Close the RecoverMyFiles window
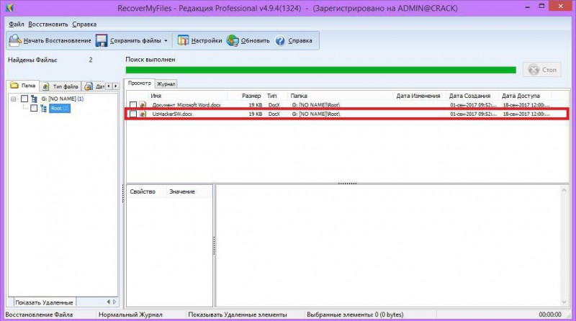The image size is (576, 321). pyautogui.click(x=561, y=6)
